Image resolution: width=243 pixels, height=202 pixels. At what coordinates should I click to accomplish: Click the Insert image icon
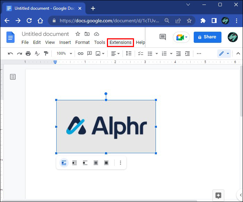pos(98,54)
